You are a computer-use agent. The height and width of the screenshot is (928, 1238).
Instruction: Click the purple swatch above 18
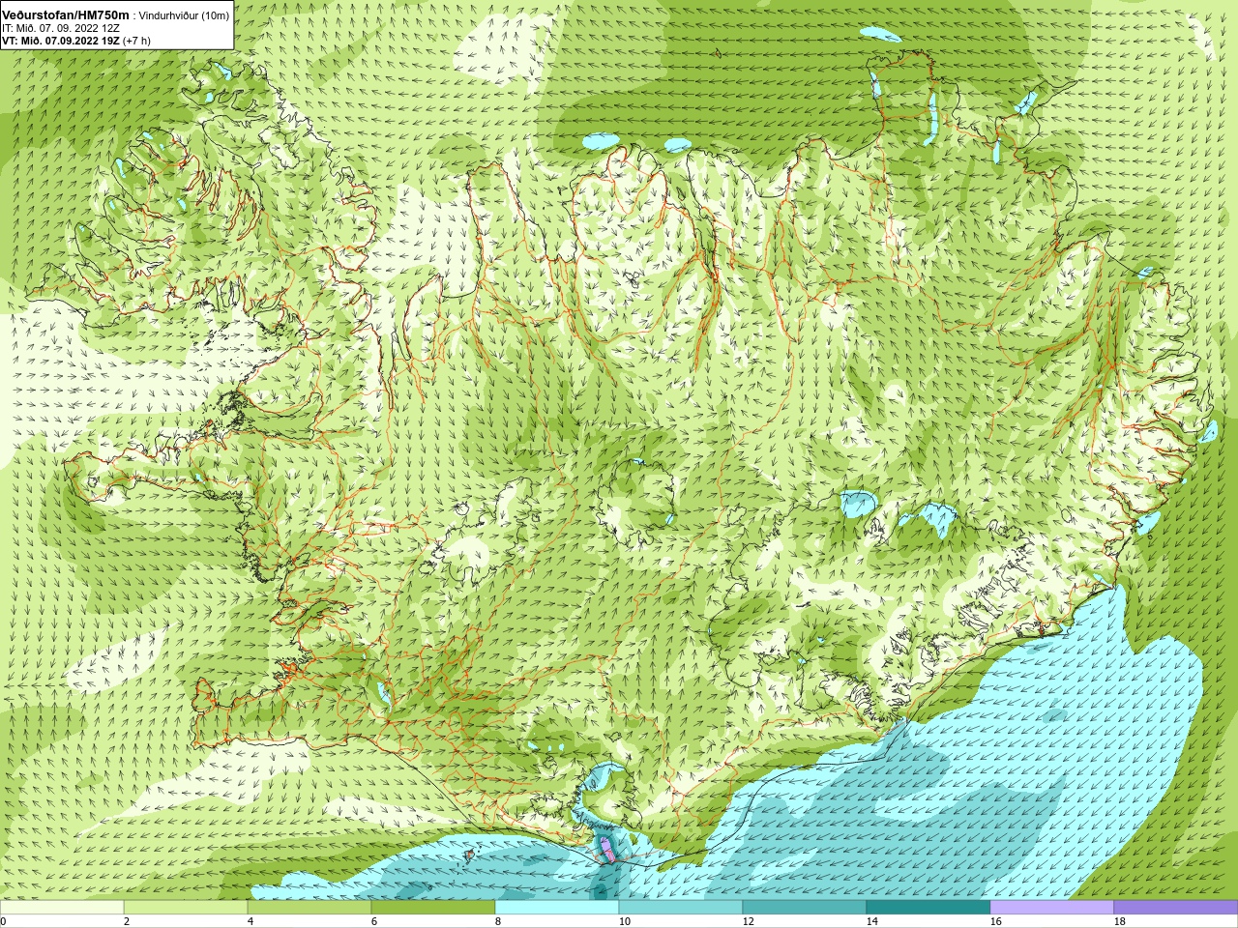(x=1176, y=908)
